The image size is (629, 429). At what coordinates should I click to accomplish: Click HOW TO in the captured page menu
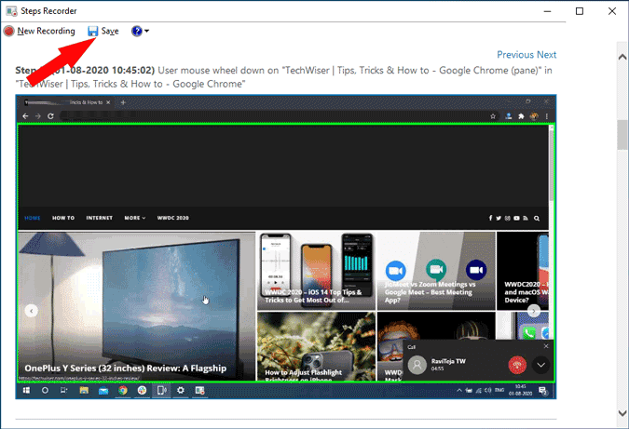coord(63,218)
